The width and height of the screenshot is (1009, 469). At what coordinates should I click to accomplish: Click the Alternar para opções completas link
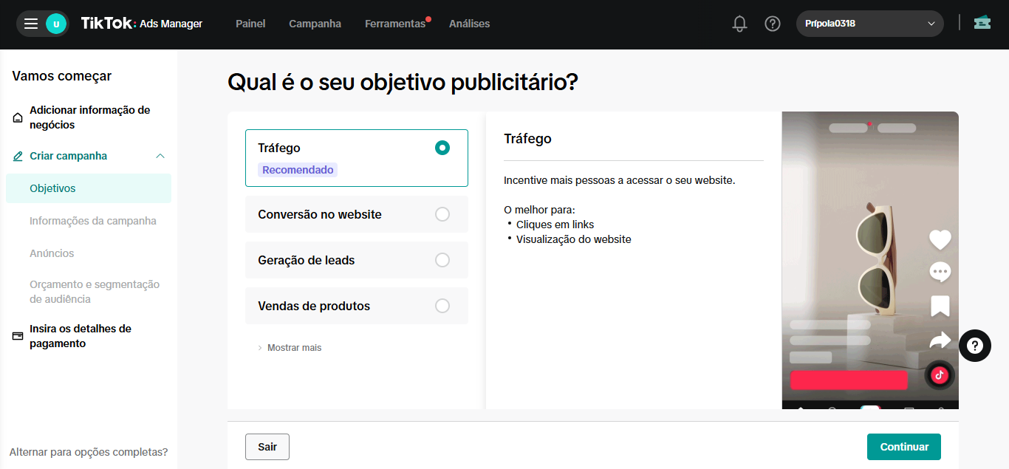(x=89, y=451)
